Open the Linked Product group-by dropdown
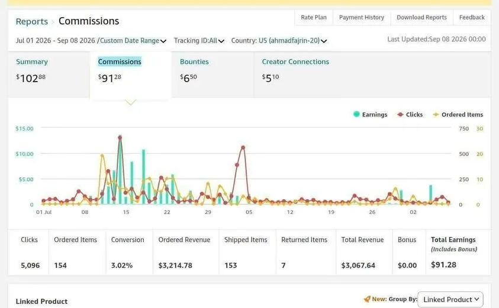The width and height of the screenshot is (499, 308). (x=450, y=299)
